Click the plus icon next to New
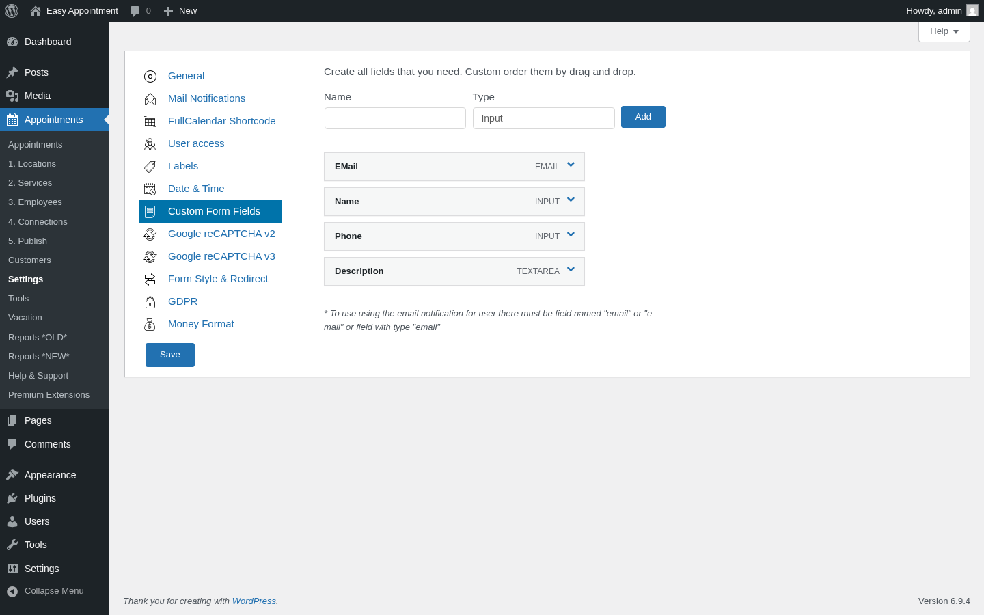 tap(168, 11)
